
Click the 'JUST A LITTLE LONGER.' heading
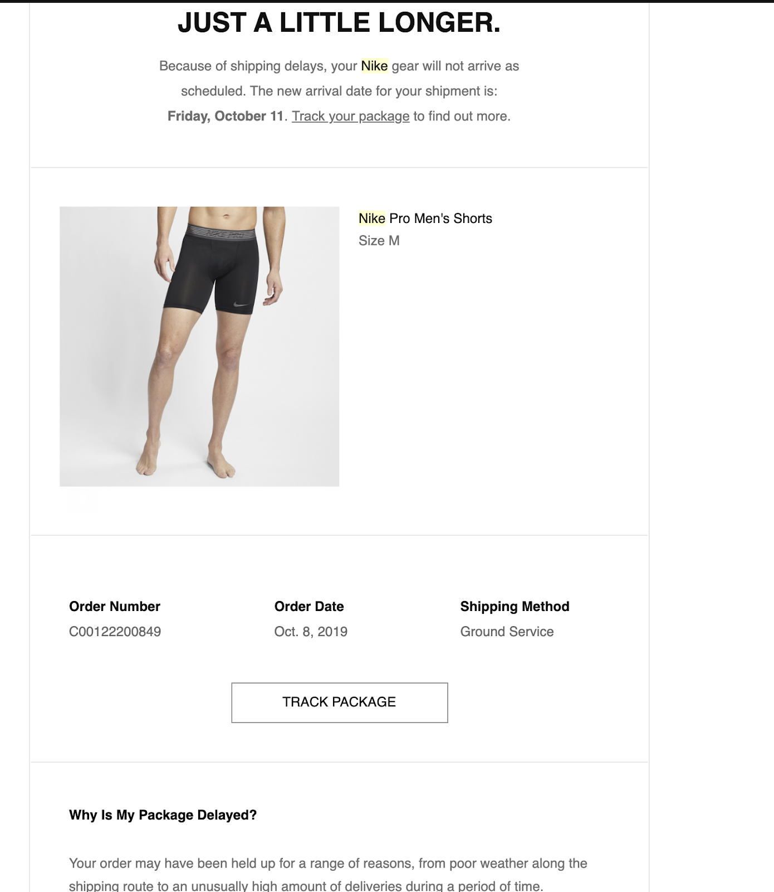(339, 23)
